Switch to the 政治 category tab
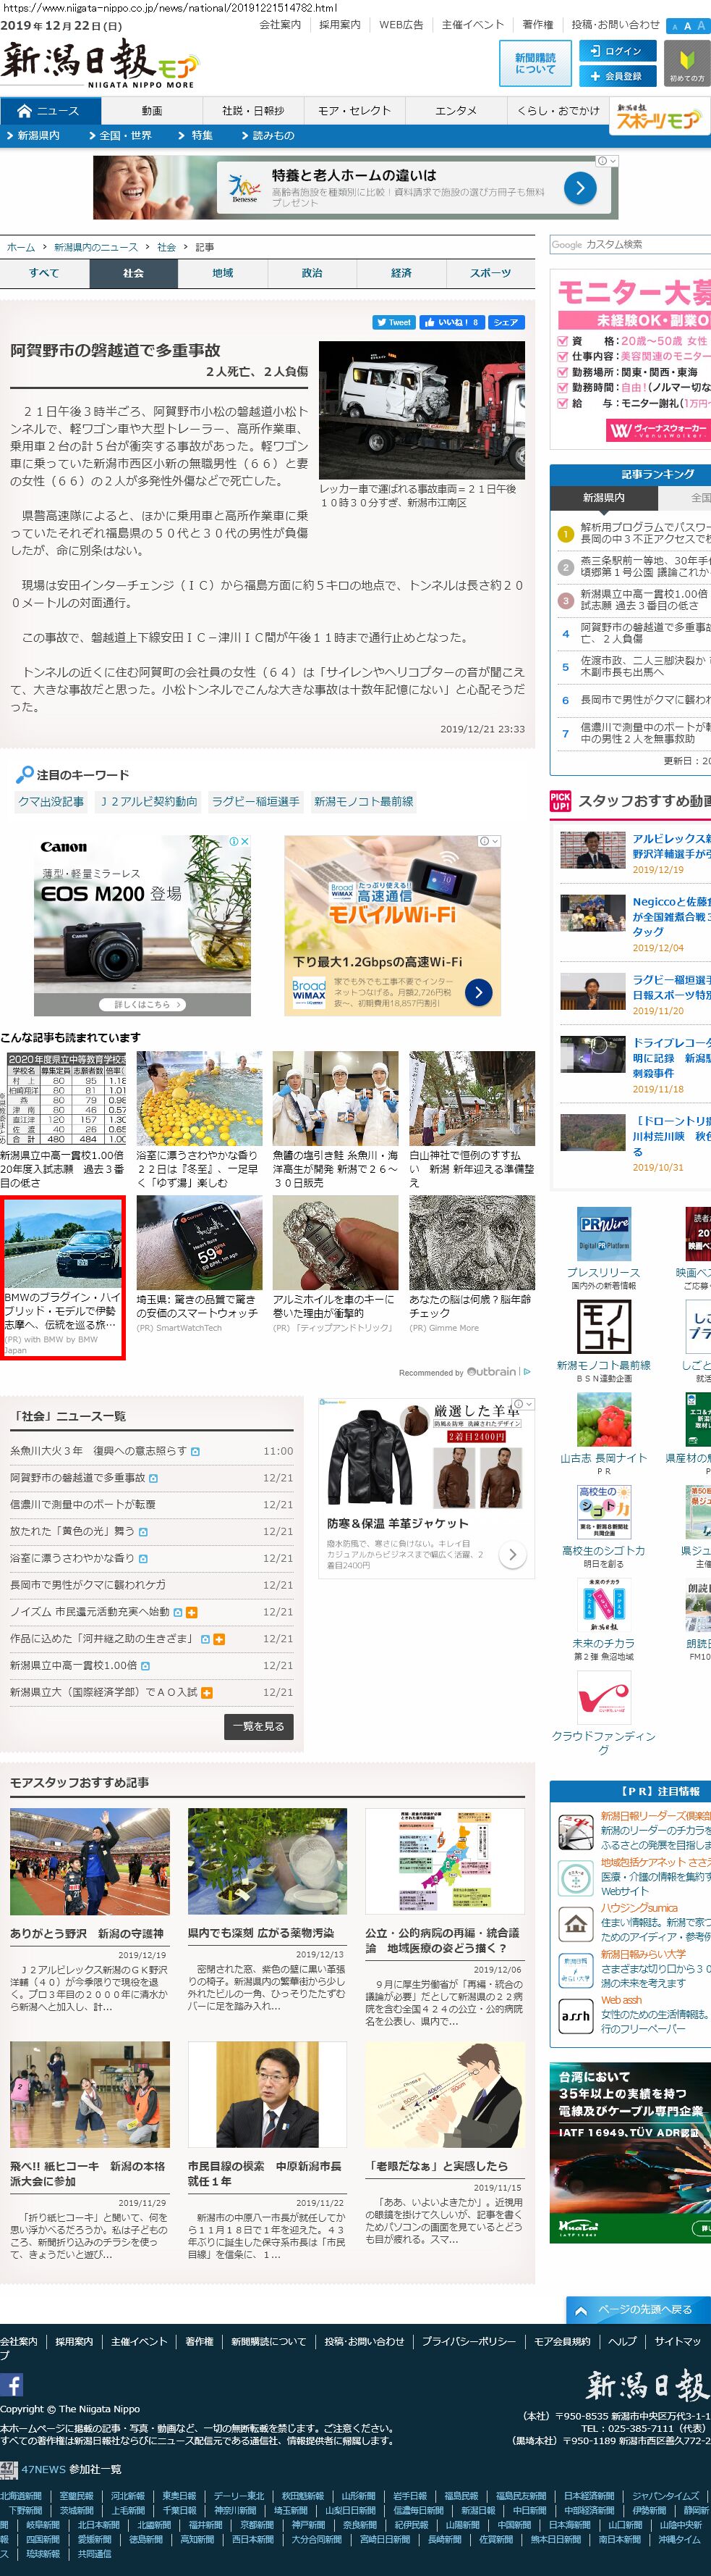The height and width of the screenshot is (2576, 711). [x=312, y=273]
